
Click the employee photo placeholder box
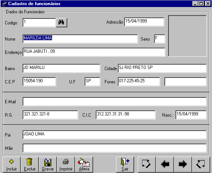tap(187, 36)
